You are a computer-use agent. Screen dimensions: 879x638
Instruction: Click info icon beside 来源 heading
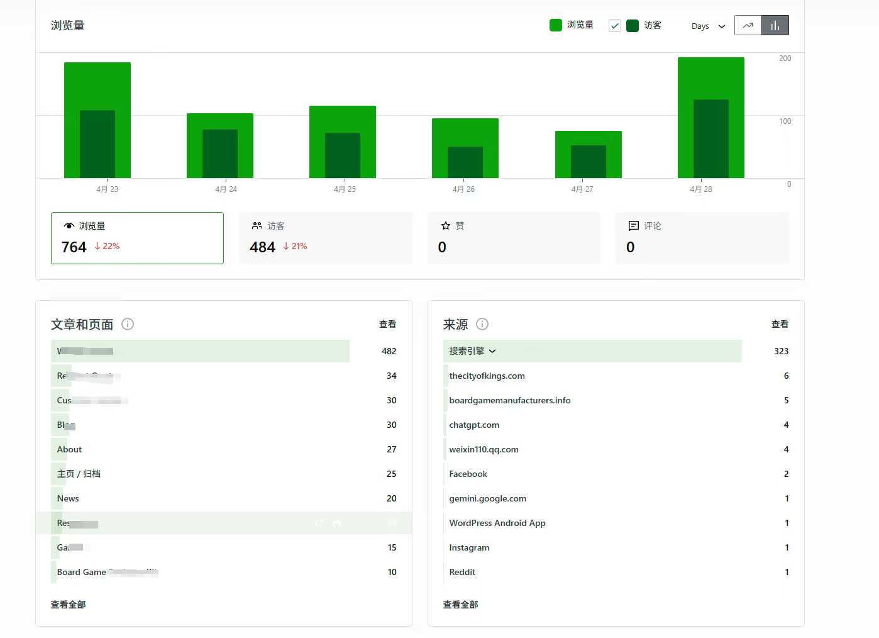(482, 324)
